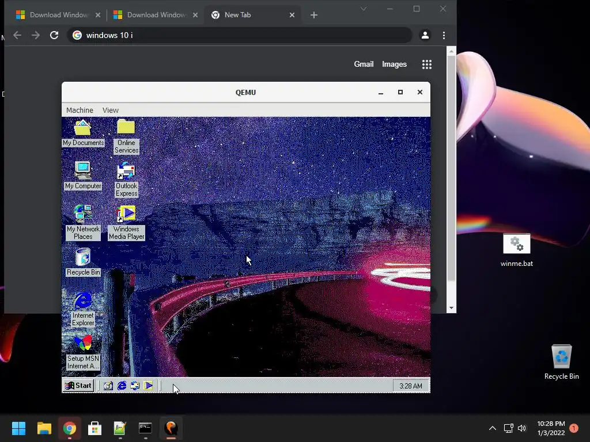Viewport: 590px width, 442px height.
Task: Click Chrome back arrow
Action: (17, 35)
